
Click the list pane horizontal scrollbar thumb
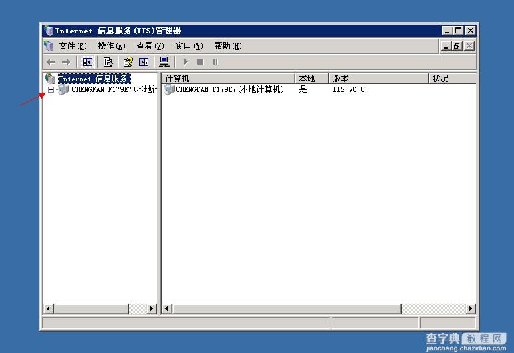(x=287, y=308)
